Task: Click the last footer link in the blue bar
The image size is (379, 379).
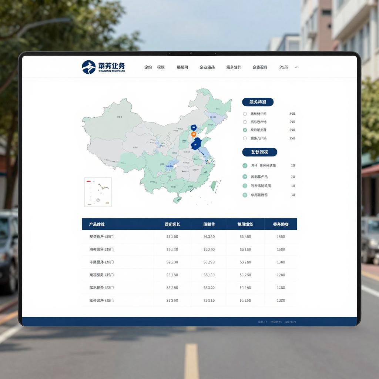Action: tap(290, 322)
